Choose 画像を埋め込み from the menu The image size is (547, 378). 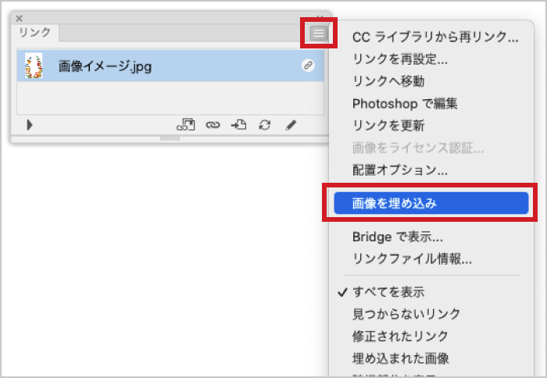tap(394, 203)
